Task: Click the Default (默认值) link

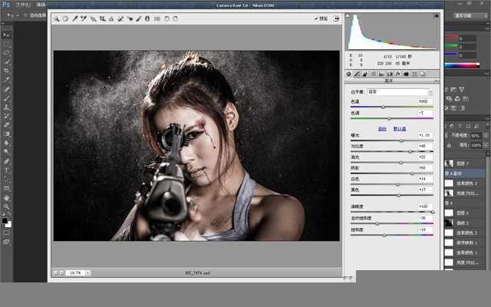Action: (399, 128)
